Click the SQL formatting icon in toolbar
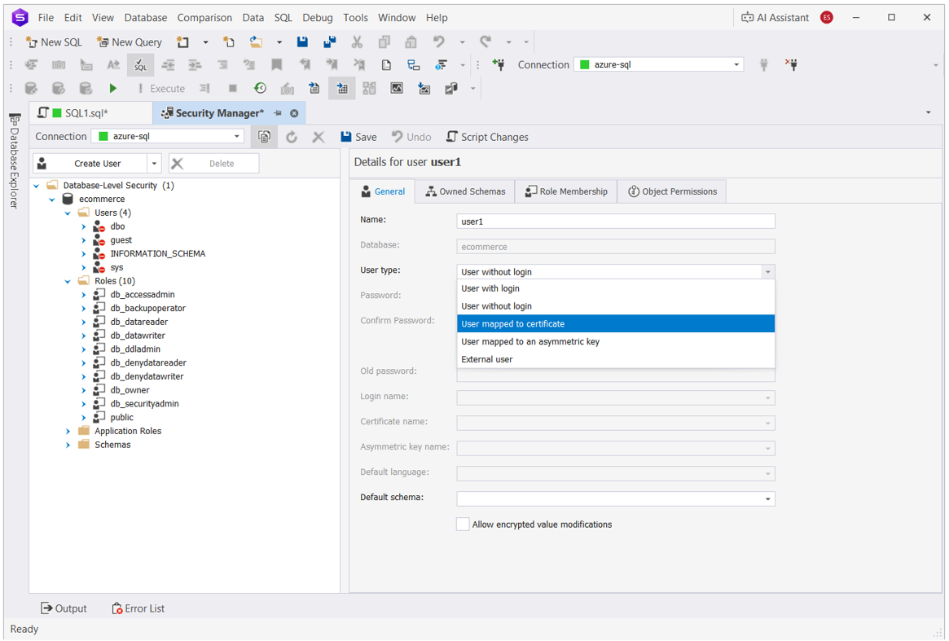Screen dimensions: 949x641 tap(140, 65)
